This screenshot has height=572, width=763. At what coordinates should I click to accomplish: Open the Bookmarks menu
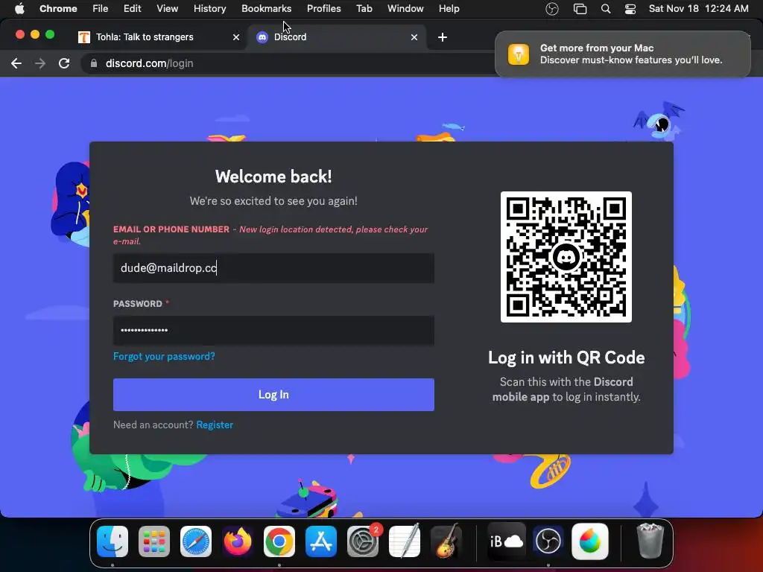[x=266, y=9]
